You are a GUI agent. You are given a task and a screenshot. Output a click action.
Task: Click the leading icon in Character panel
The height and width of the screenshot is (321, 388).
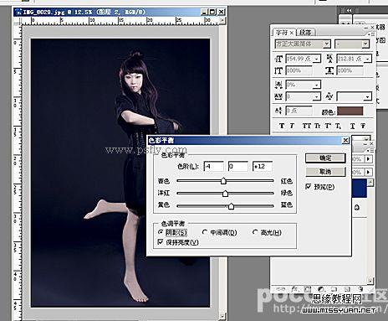[x=329, y=59]
